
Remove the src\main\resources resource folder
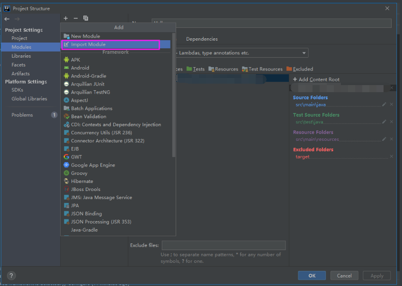392,139
